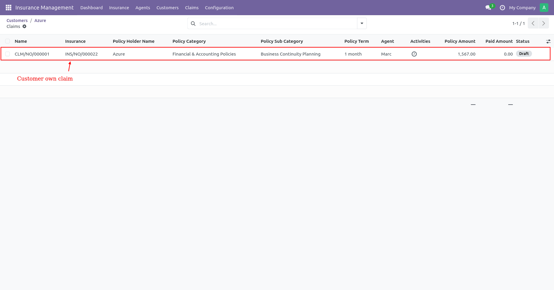Sort by Insurance column header

[x=75, y=41]
